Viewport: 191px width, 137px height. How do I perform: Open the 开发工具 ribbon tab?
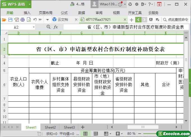(x=135, y=13)
